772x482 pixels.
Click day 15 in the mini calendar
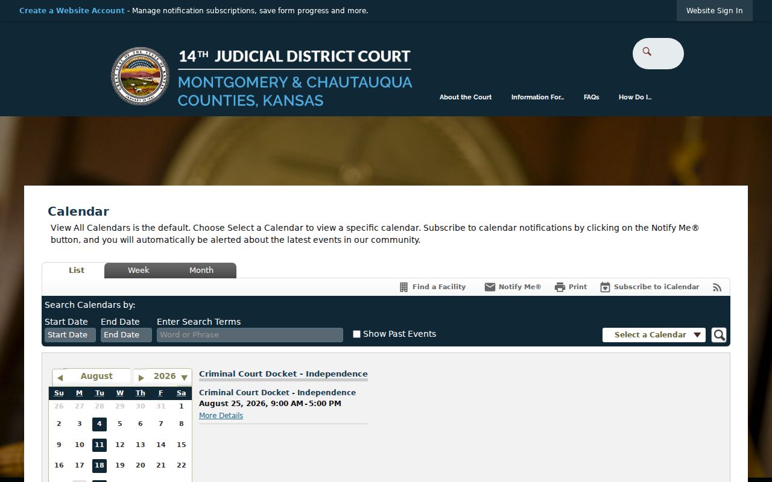(x=181, y=445)
